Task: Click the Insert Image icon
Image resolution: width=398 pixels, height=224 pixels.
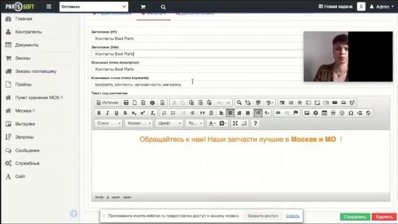Action: [x=307, y=113]
